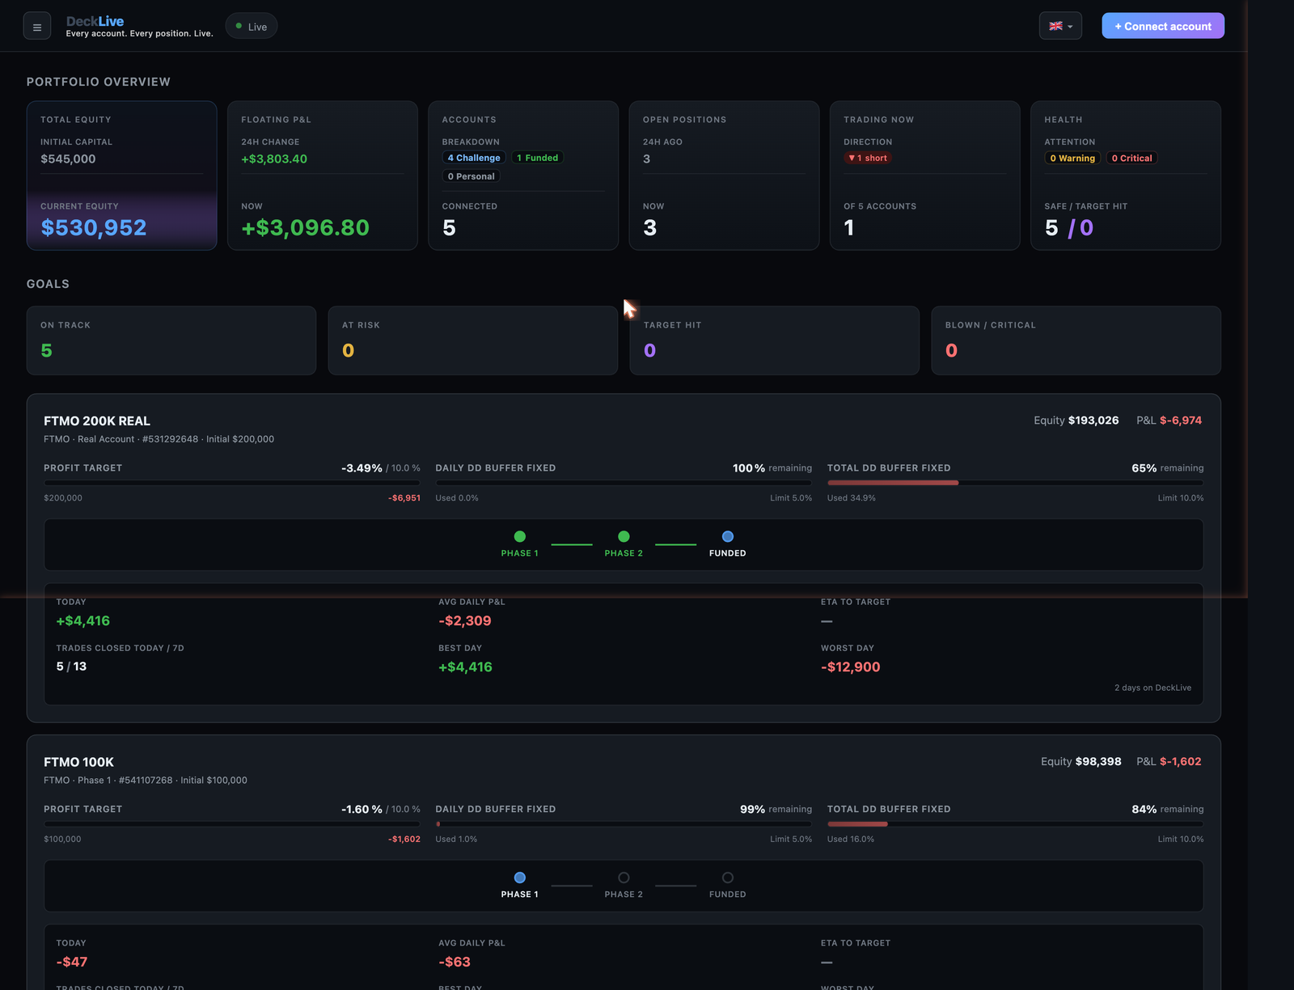Image resolution: width=1294 pixels, height=990 pixels.
Task: Click the Connect account button
Action: [x=1163, y=26]
